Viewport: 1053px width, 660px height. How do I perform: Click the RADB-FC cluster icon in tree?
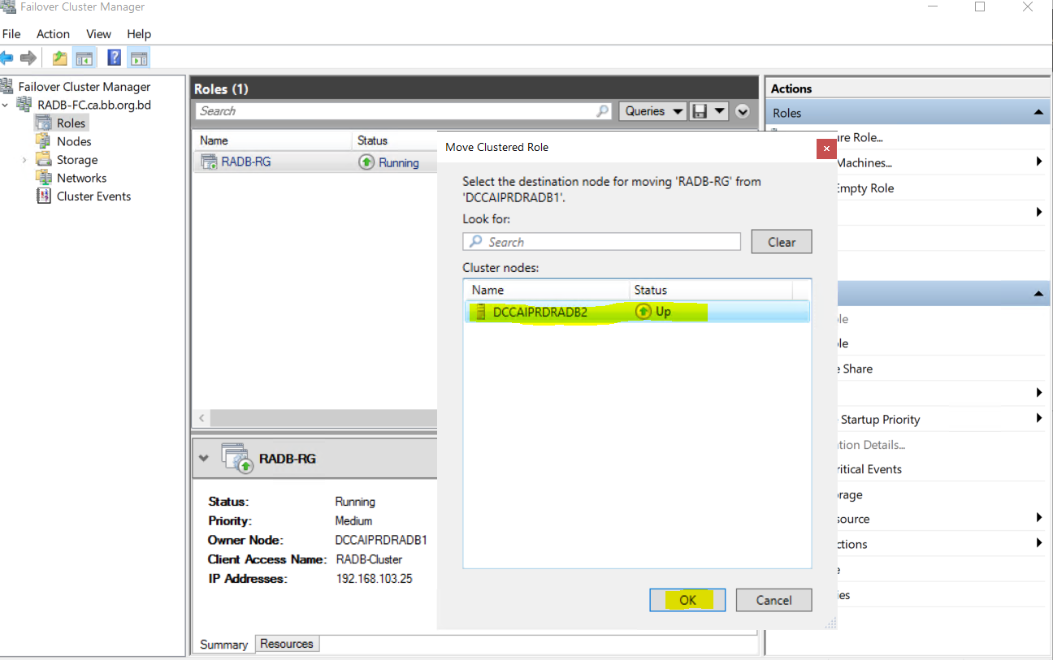pos(26,105)
